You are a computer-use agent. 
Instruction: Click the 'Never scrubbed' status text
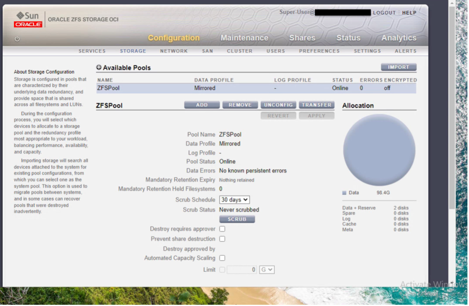(x=239, y=210)
